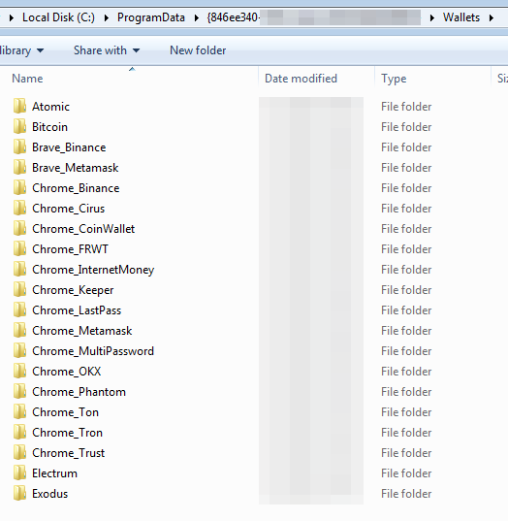Expand arrow after Wallets in address bar
This screenshot has height=521, width=508.
click(492, 17)
